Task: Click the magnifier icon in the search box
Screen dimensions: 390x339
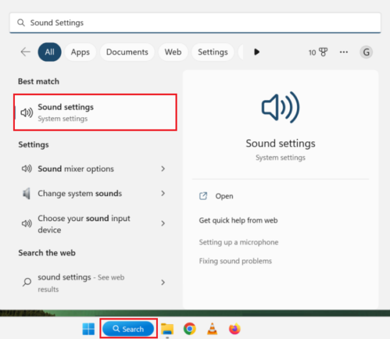Action: 21,23
